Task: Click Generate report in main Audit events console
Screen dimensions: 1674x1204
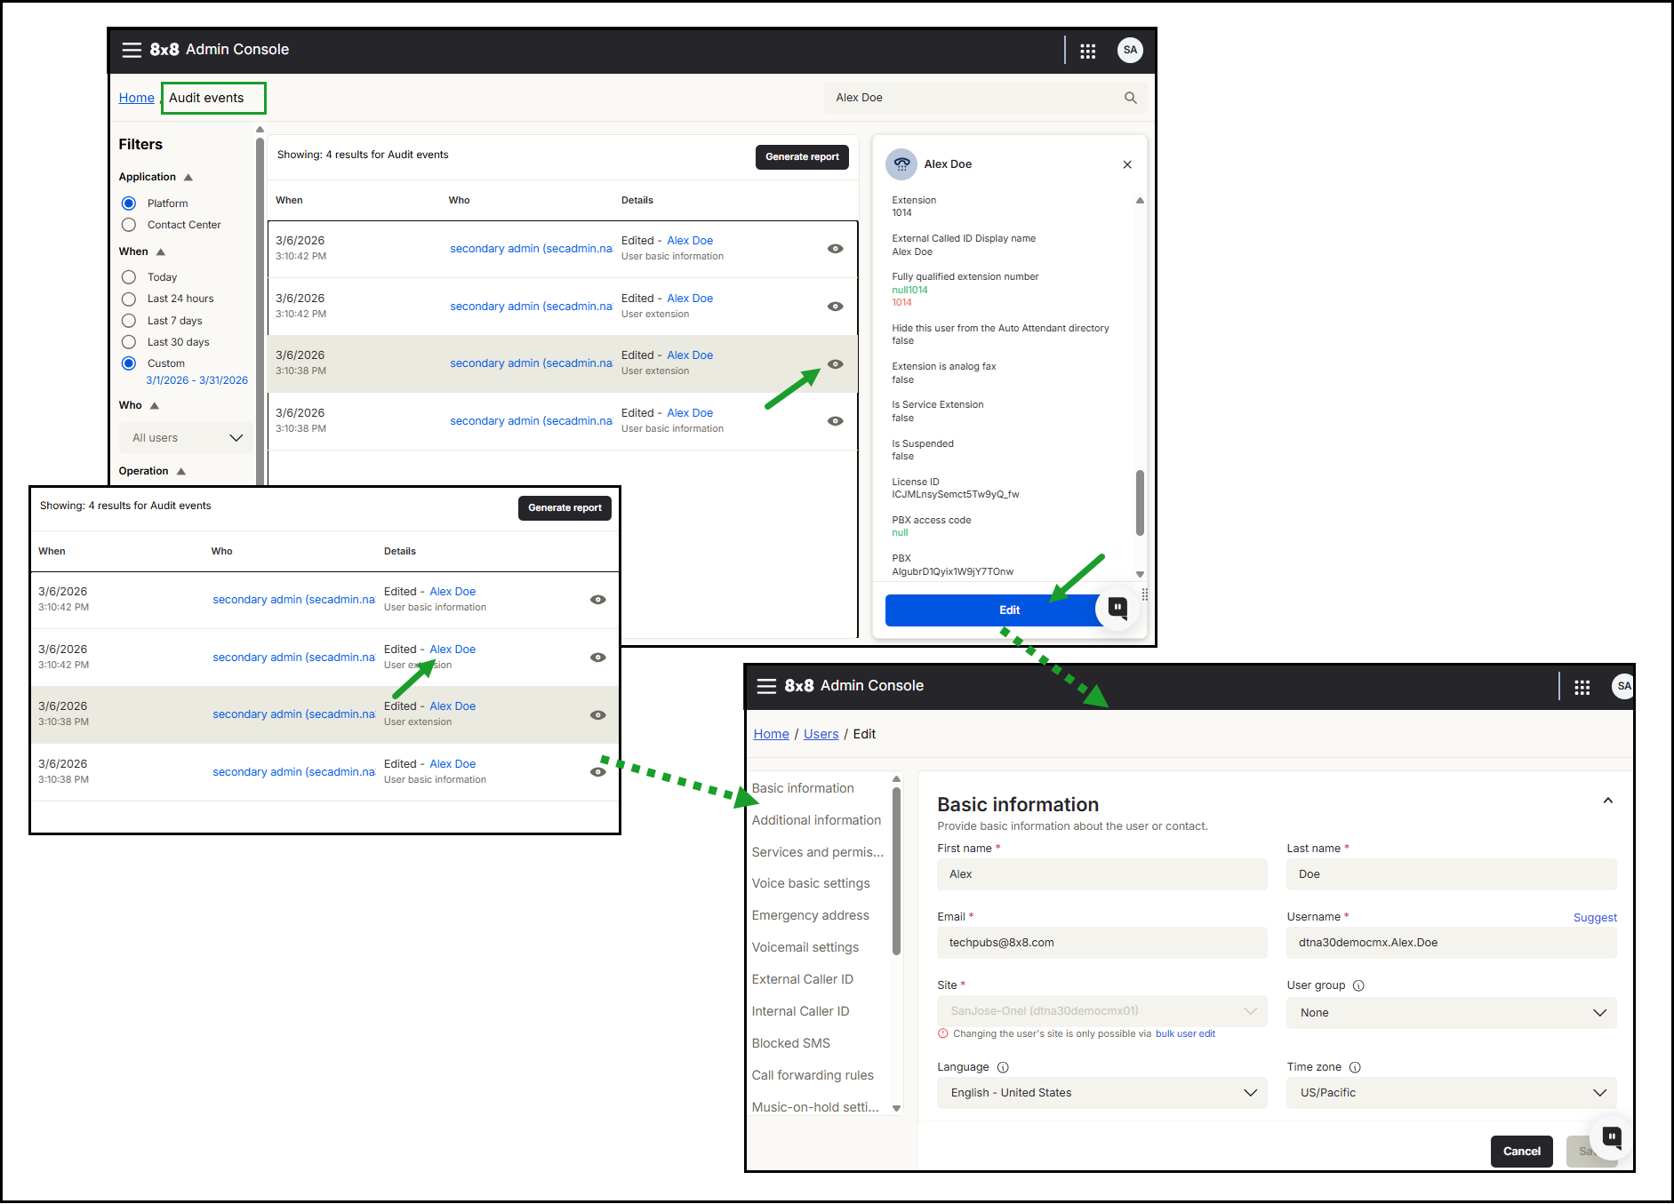Action: coord(802,157)
